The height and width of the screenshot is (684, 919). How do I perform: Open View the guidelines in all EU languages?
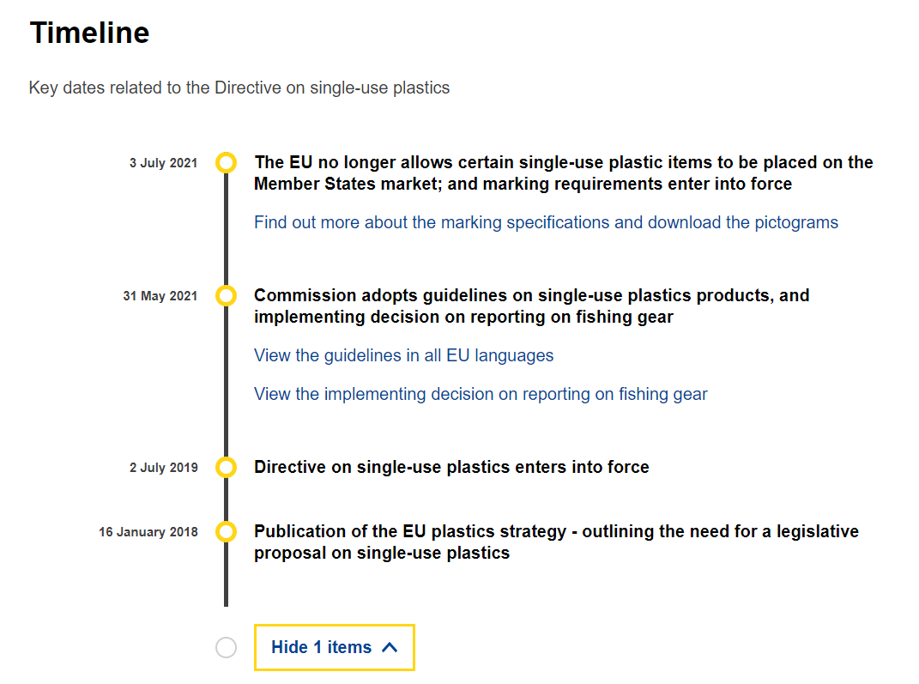[x=403, y=356]
